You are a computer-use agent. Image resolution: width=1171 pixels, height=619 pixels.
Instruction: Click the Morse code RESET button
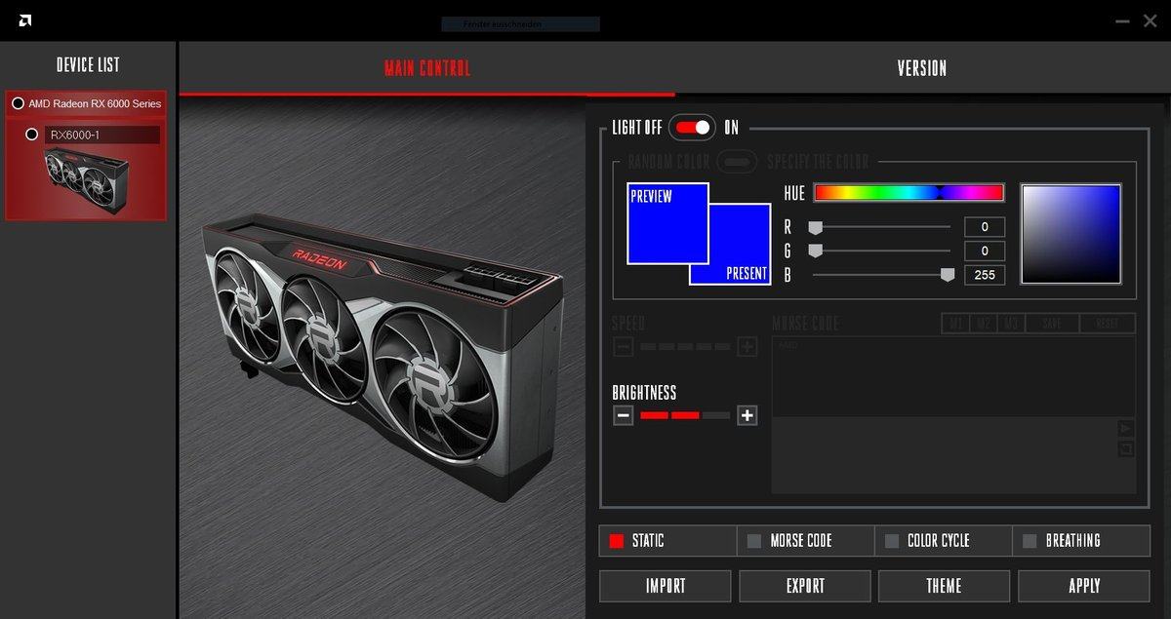(1108, 324)
